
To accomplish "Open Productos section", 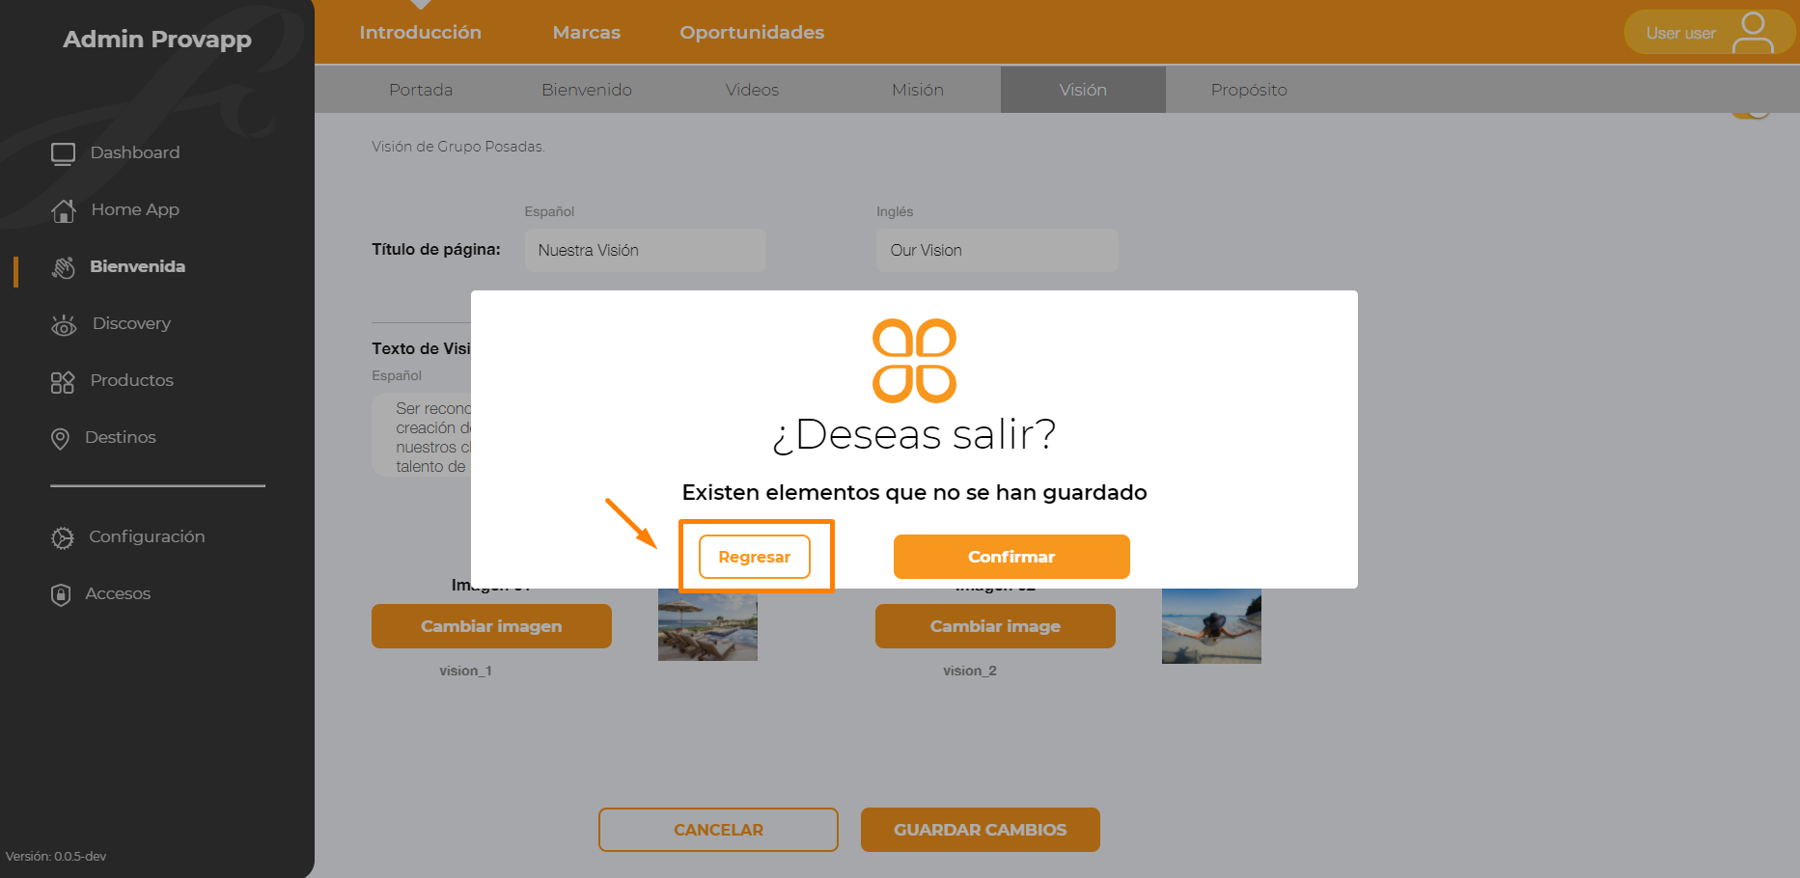I will click(x=132, y=380).
